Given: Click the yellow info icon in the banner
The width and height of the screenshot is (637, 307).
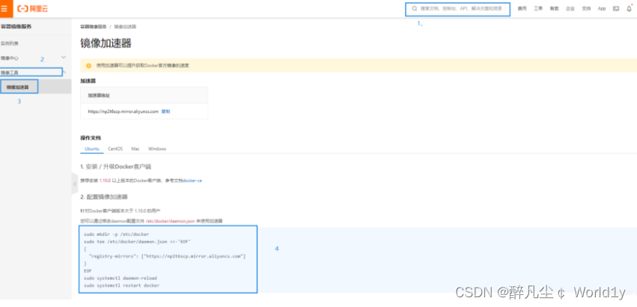Looking at the screenshot, I should click(88, 65).
